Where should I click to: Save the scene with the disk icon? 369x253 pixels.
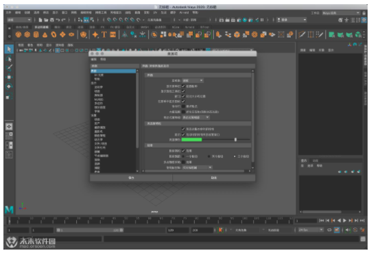pos(51,20)
